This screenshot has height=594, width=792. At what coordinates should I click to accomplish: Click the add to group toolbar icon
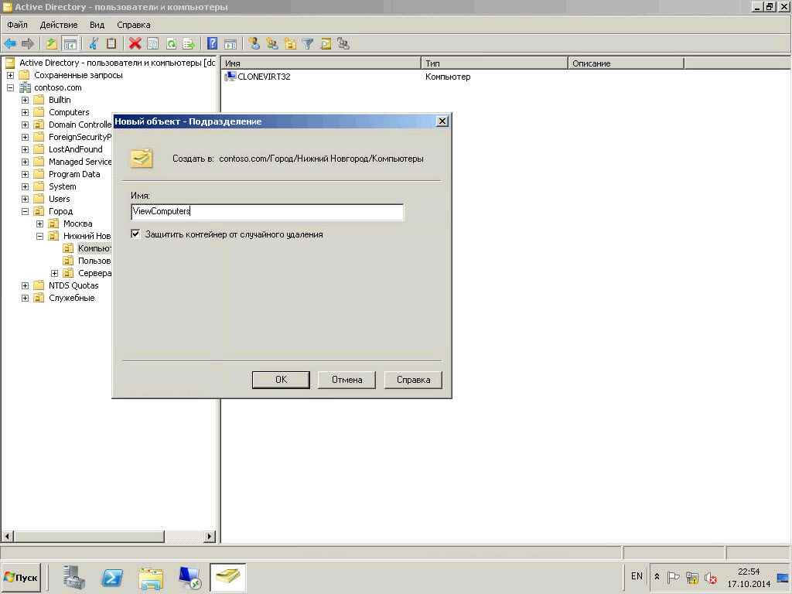point(343,44)
